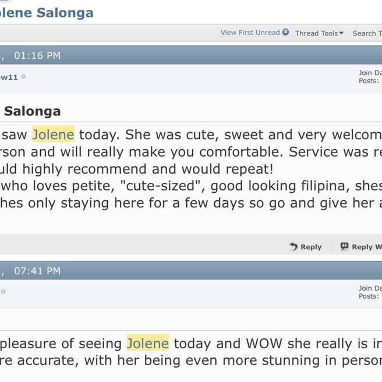This screenshot has height=382, width=382.
Task: Click the 01:16 PM post header bar
Action: pyautogui.click(x=175, y=56)
